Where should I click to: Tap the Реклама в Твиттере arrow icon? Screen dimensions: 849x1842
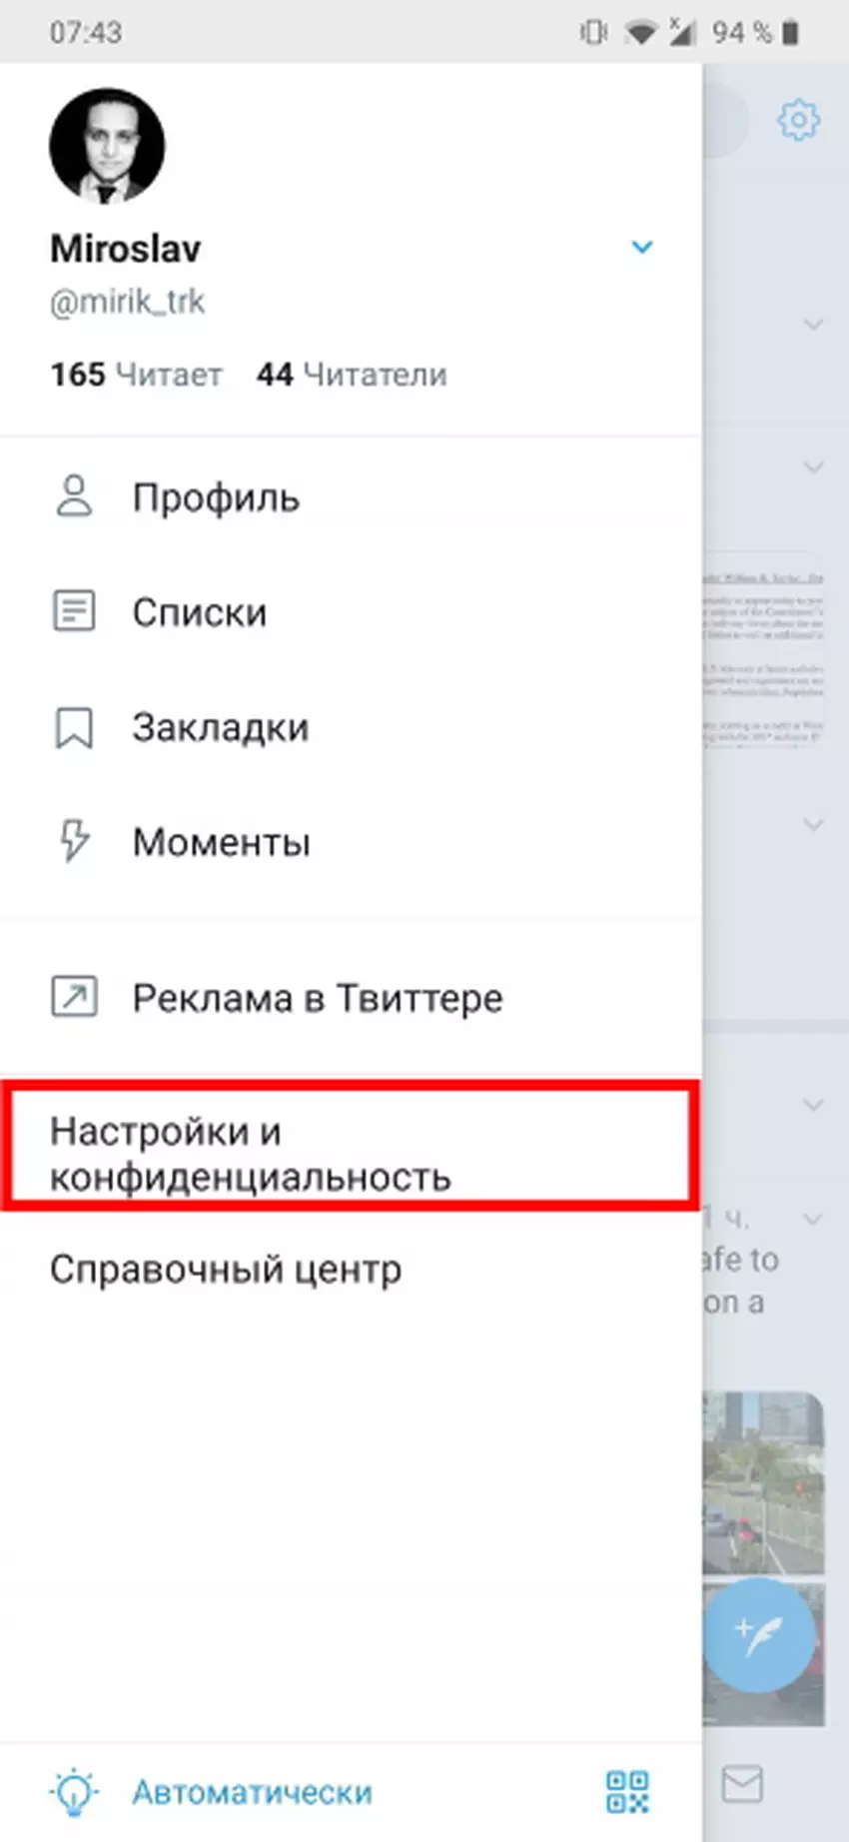(74, 997)
